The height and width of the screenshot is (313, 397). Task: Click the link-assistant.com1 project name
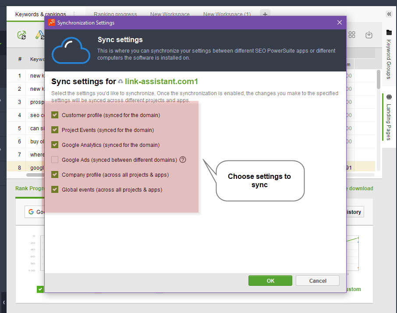pos(161,82)
